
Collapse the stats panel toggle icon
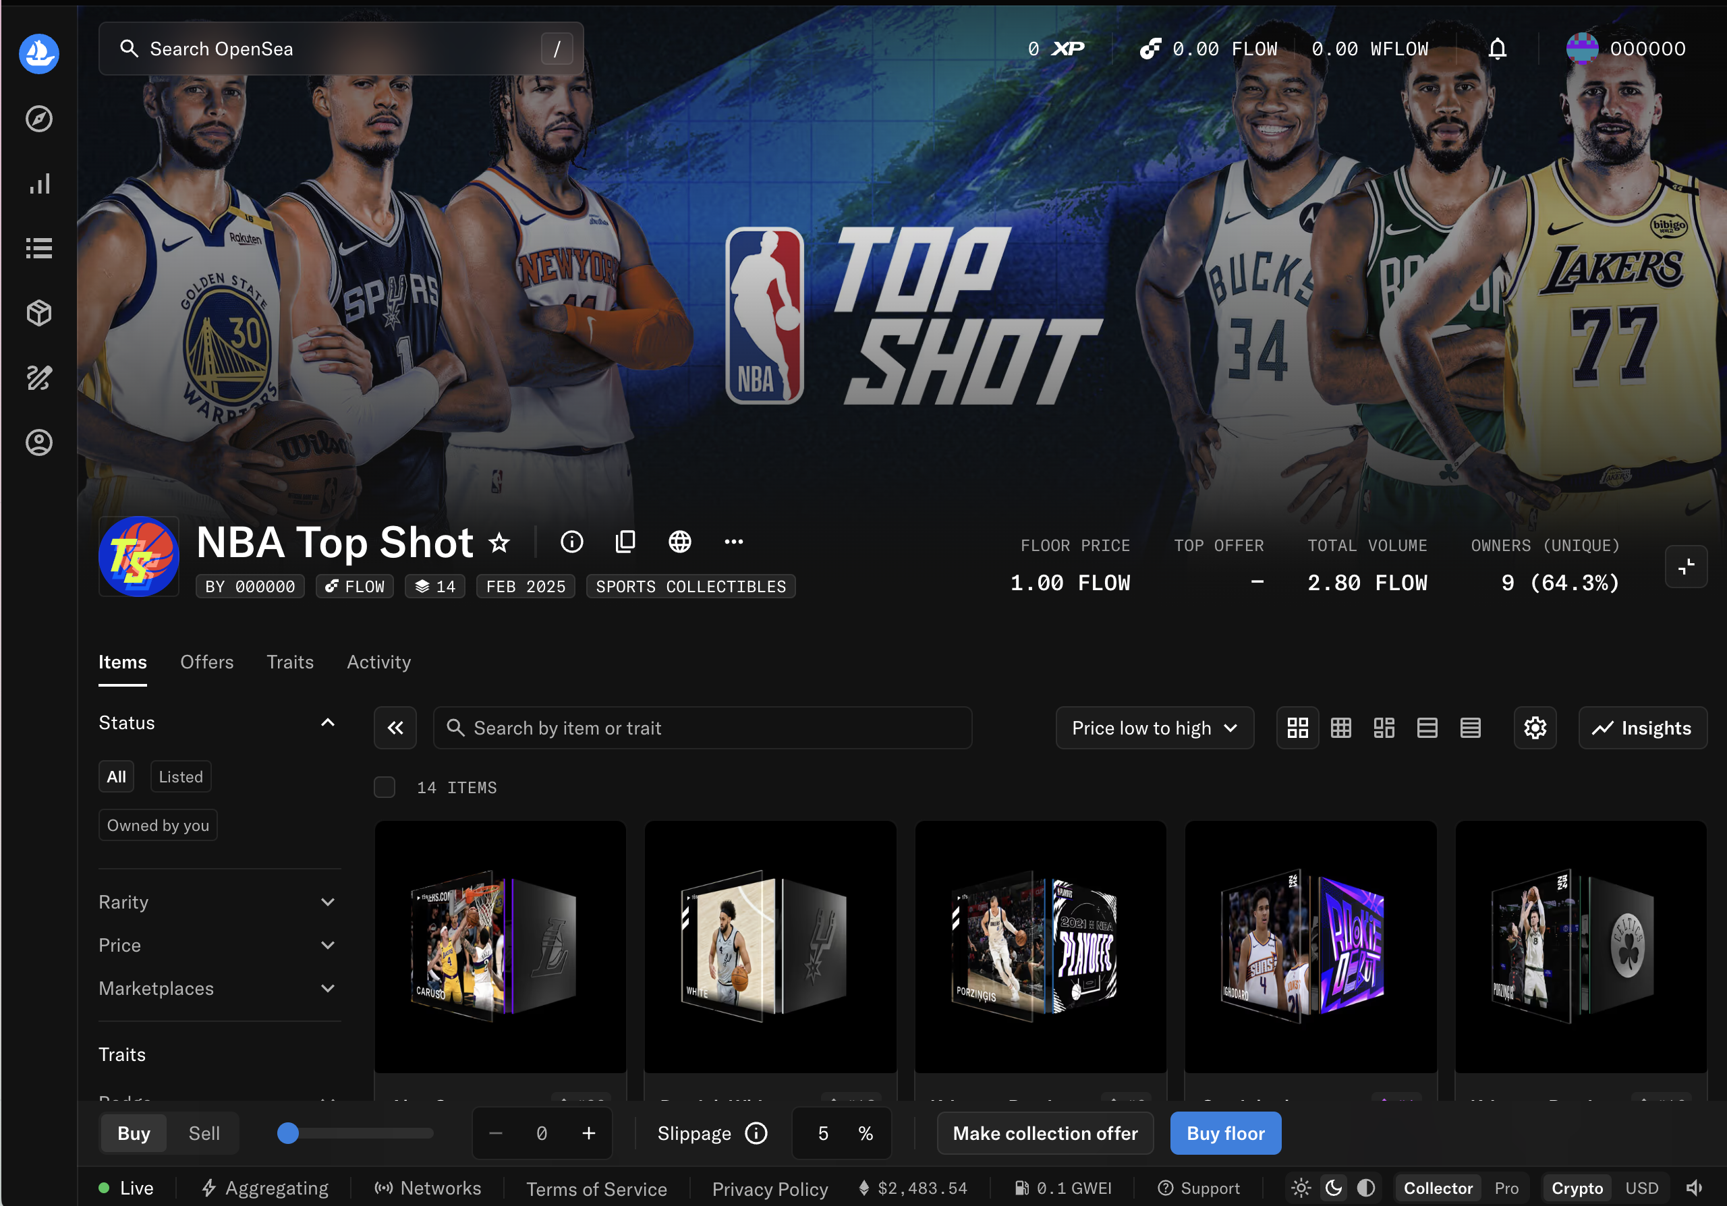[x=1687, y=566]
